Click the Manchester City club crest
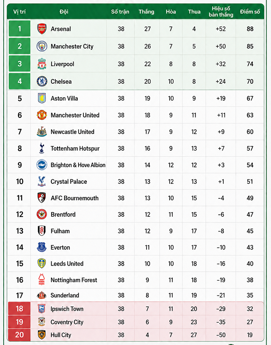The height and width of the screenshot is (345, 271). (42, 46)
